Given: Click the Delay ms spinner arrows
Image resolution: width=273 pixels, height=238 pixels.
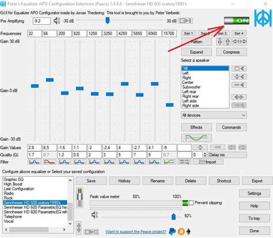Looking at the screenshot, I should pos(205,155).
